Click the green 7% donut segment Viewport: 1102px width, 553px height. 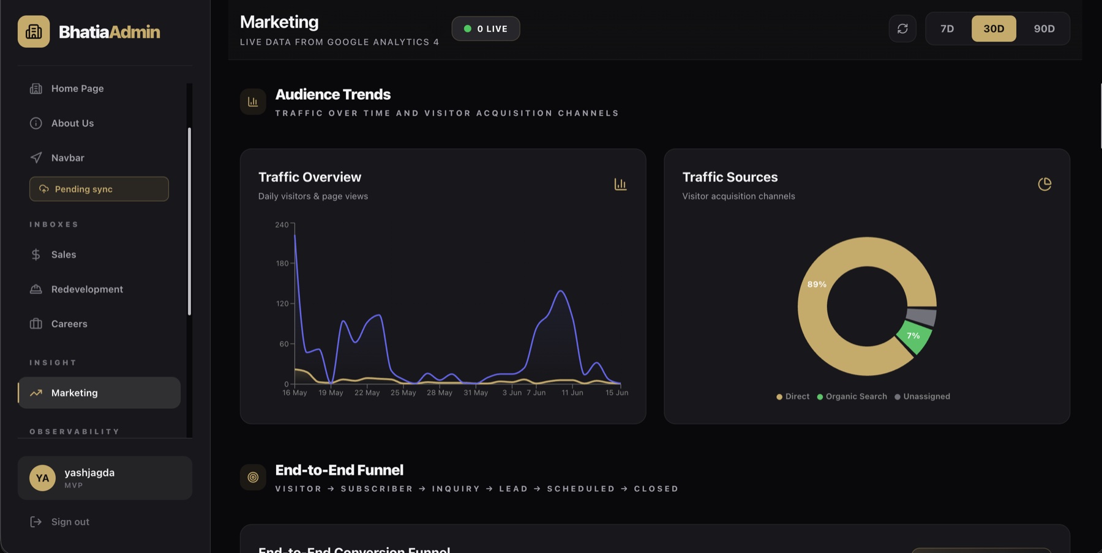pyautogui.click(x=913, y=337)
